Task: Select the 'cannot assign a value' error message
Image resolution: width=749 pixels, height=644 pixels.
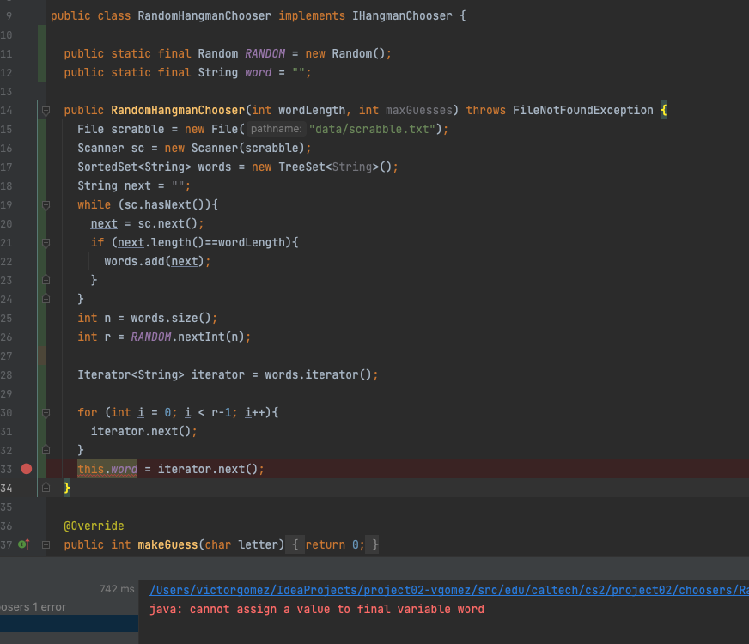Action: pos(317,609)
